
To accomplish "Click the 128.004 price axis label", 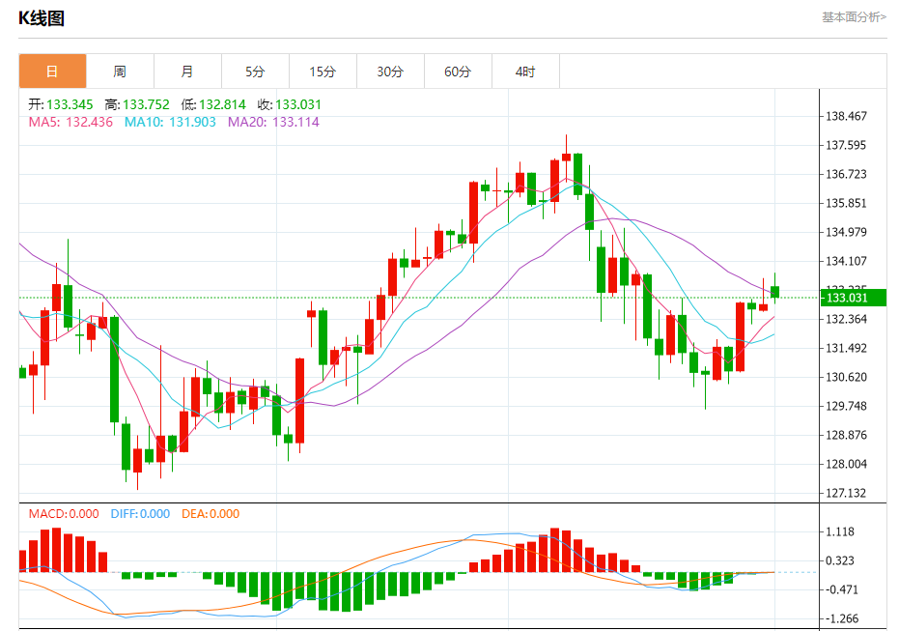I will tap(846, 464).
